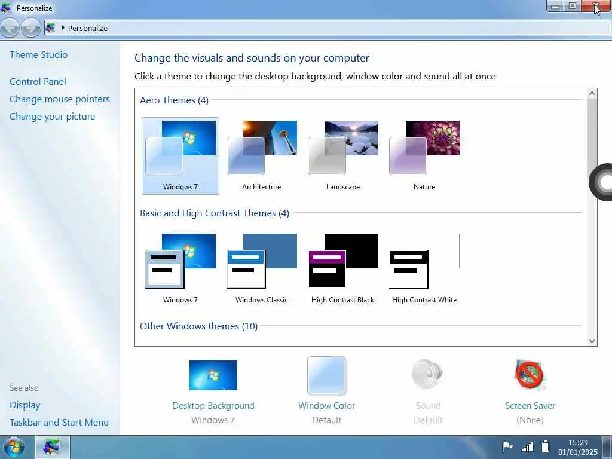Open the Theme Studio link
Screen dimensions: 612x459
tap(39, 54)
